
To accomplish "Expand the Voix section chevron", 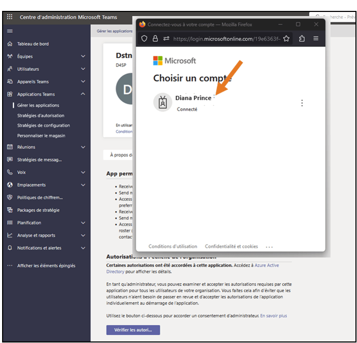I will (x=83, y=172).
